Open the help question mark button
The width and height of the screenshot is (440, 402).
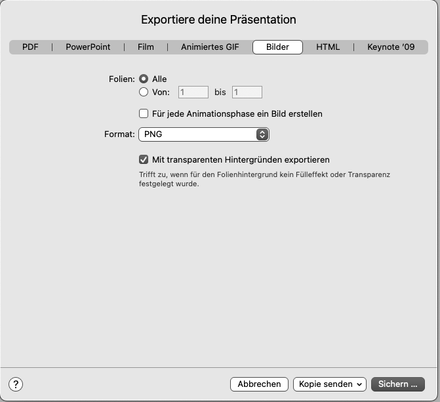16,384
